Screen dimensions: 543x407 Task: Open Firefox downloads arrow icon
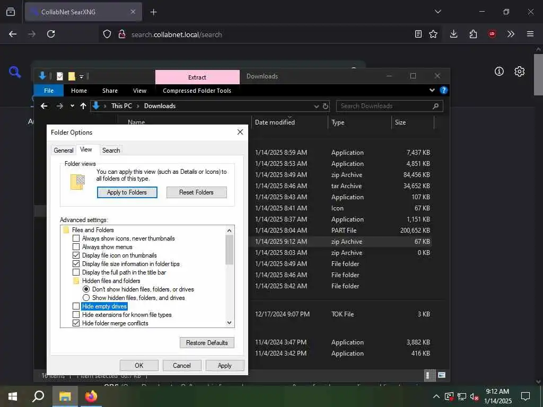pos(454,34)
